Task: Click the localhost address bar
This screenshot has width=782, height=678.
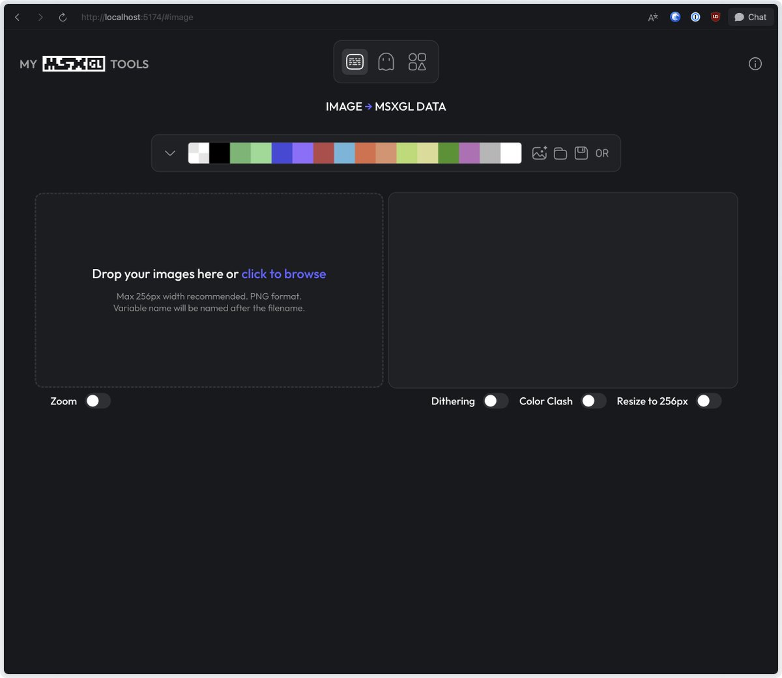Action: tap(137, 18)
